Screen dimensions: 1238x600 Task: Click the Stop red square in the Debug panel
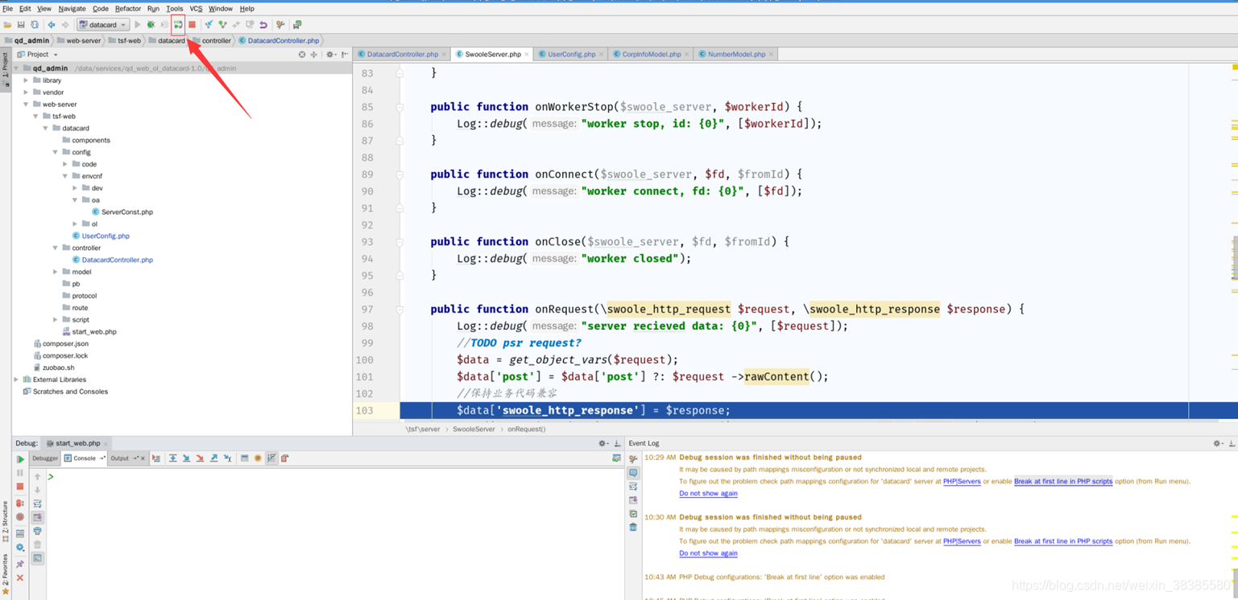(20, 487)
